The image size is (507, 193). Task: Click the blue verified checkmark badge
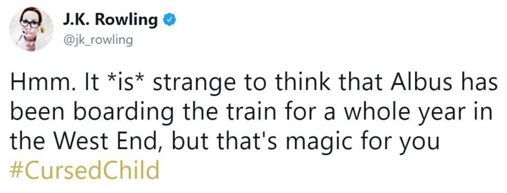169,20
